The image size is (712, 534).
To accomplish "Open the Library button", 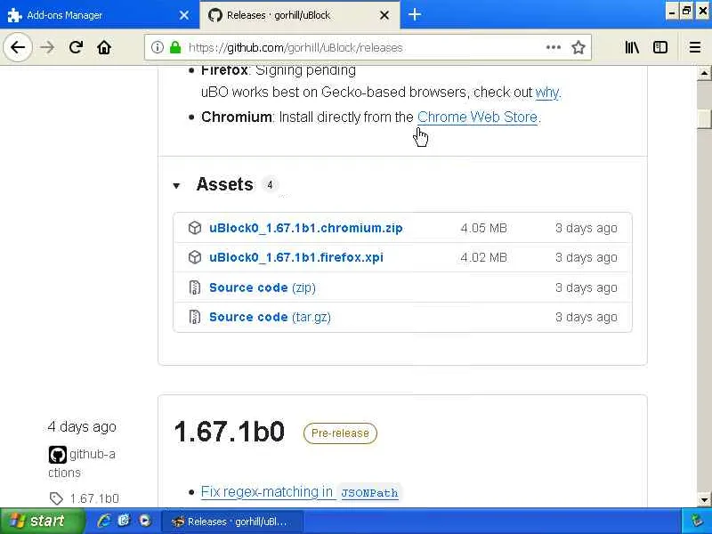I will [632, 47].
